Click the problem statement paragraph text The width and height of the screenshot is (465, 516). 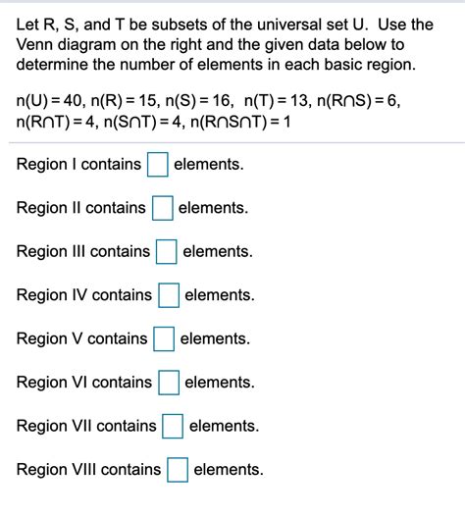tap(225, 44)
